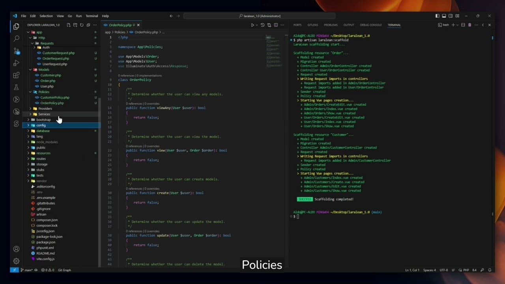Split the terminal panel
505x284 pixels.
click(x=463, y=25)
